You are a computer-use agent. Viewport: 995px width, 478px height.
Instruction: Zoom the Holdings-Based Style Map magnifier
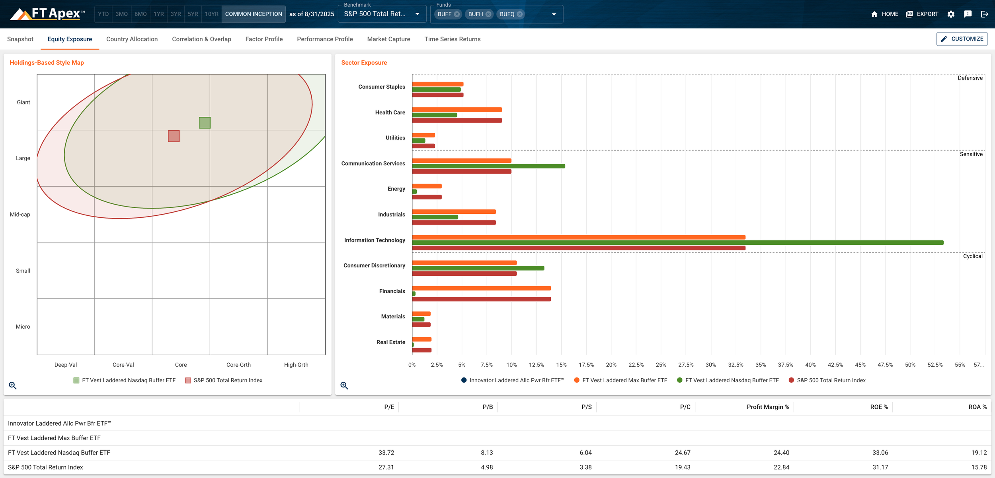click(x=13, y=385)
